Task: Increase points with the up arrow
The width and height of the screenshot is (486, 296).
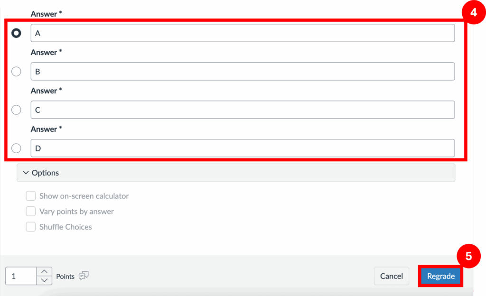Action: pos(44,271)
